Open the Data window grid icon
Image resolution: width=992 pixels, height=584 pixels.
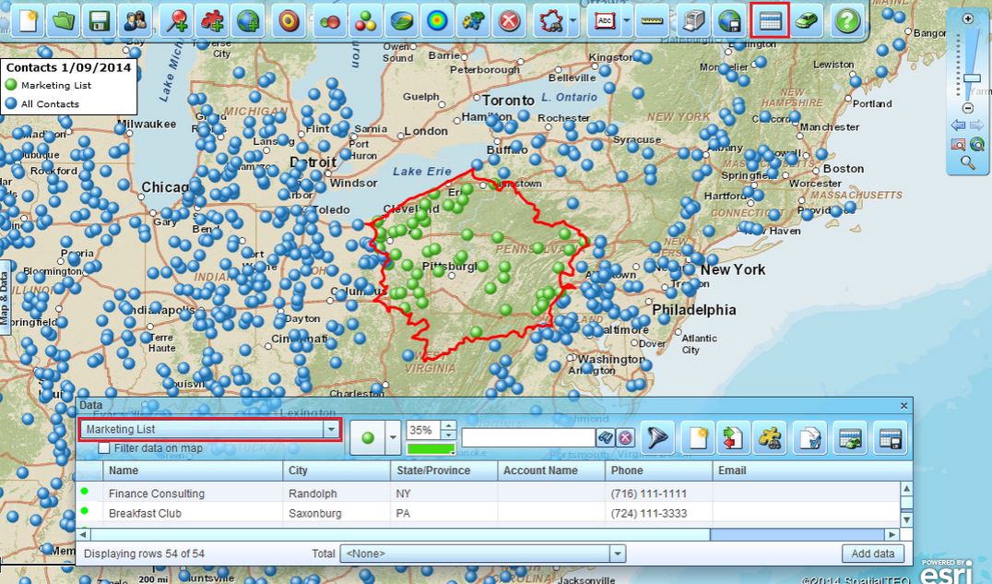tap(770, 21)
